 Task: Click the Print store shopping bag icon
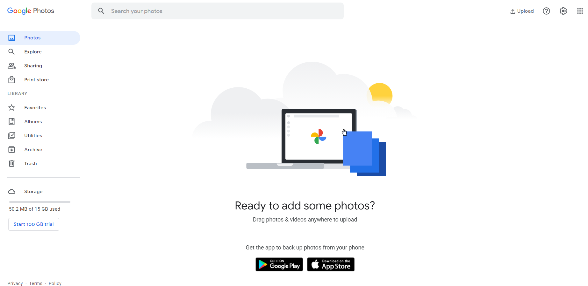(12, 80)
